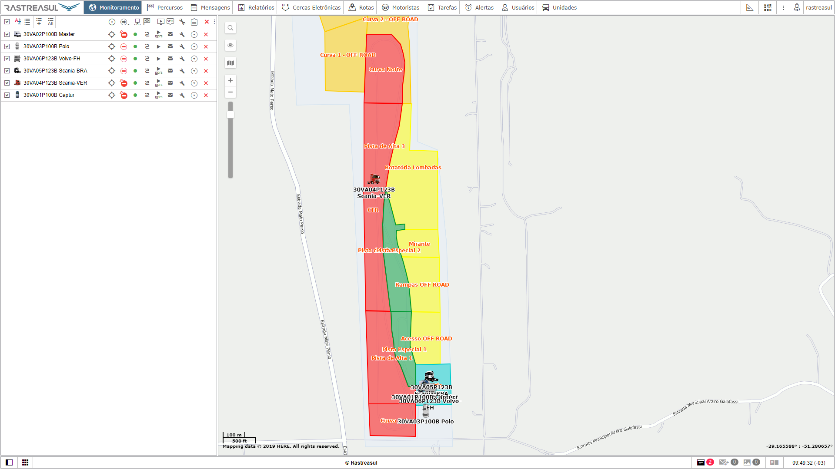Open map layers selector icon
The height and width of the screenshot is (469, 835).
tap(230, 63)
